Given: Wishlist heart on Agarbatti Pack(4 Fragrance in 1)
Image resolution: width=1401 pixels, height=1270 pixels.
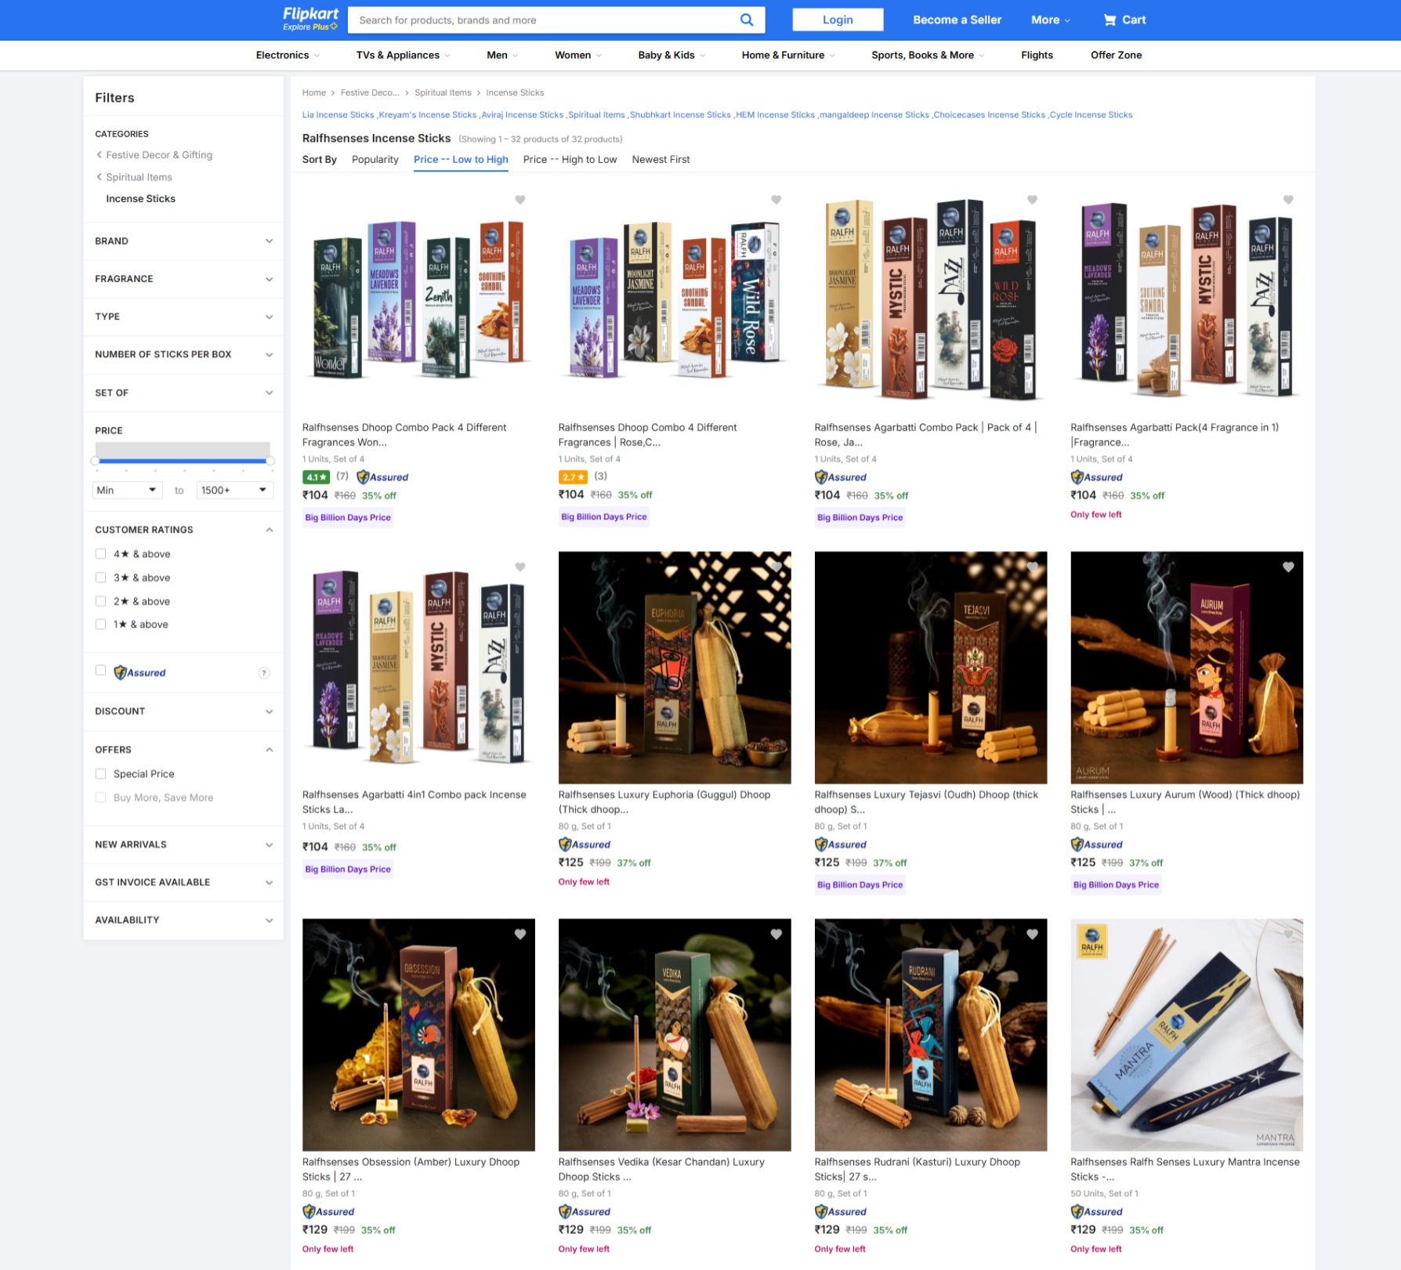Looking at the screenshot, I should coord(1288,200).
